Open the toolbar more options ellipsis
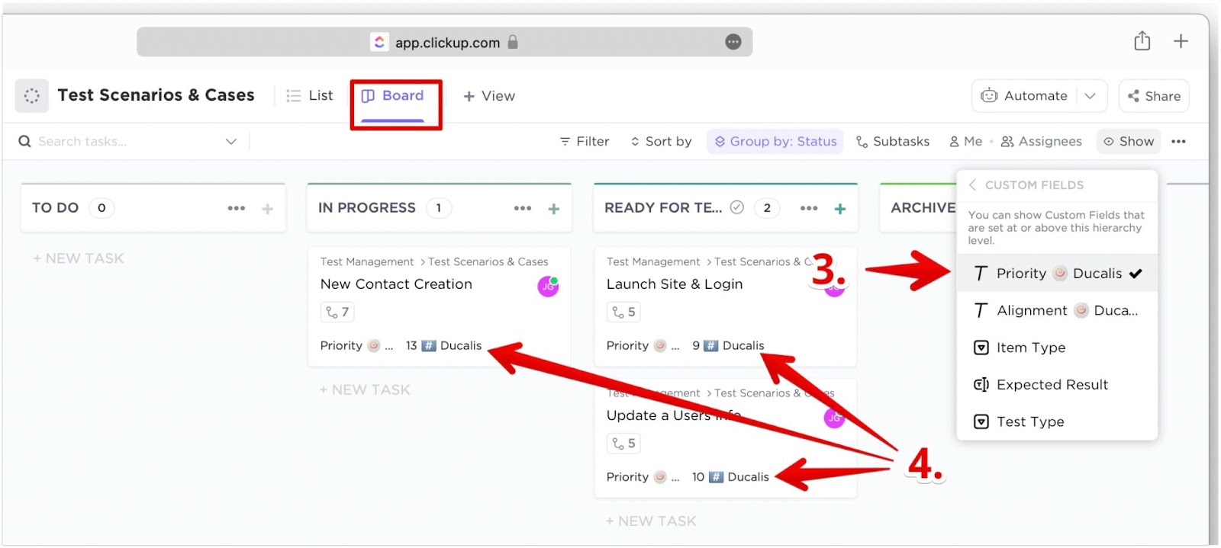 click(x=1178, y=142)
